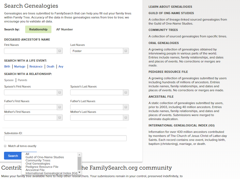Screen dimensions: 240x179
Task: Choose Community Trees in the open dropdown list
Action: [x=38, y=160]
